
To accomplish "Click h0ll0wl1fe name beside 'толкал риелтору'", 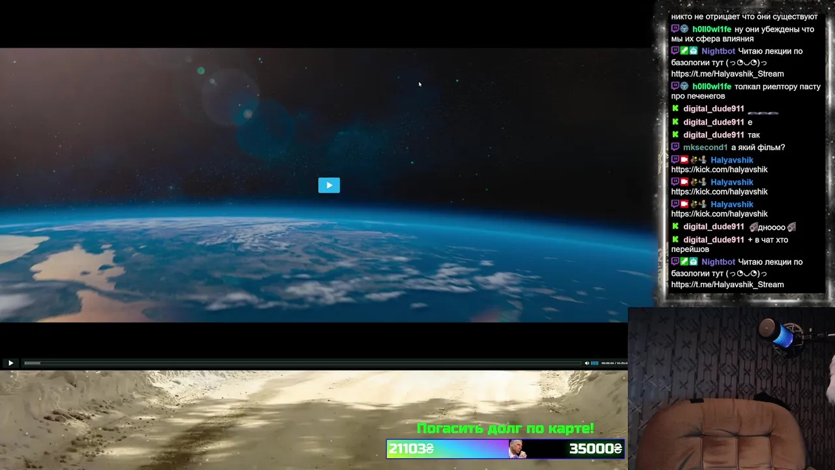I will (712, 86).
